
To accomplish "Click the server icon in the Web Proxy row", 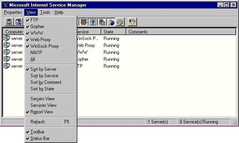I will coord(7,45).
